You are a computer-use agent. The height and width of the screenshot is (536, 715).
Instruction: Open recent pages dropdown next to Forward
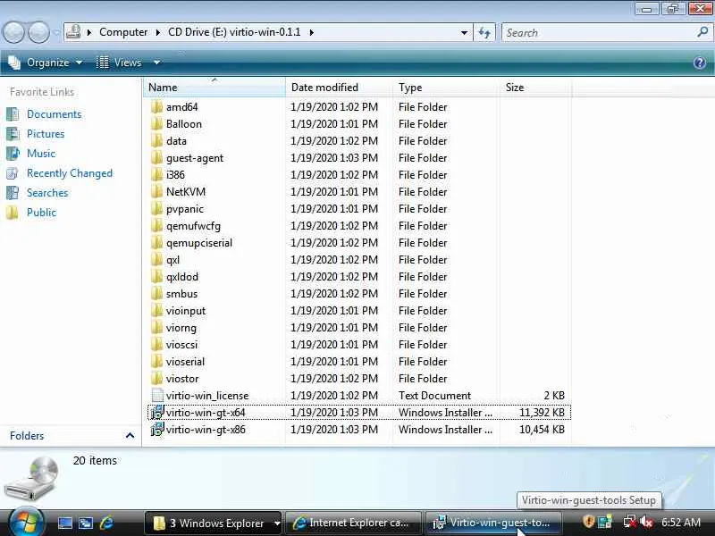pos(56,33)
